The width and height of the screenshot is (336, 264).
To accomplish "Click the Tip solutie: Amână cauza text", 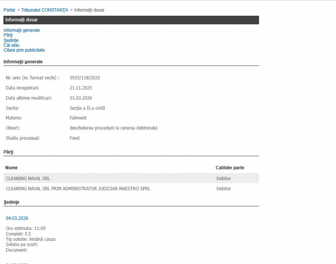I will click(x=31, y=239).
